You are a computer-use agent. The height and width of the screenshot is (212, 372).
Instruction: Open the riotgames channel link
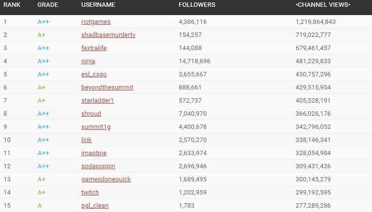point(96,22)
